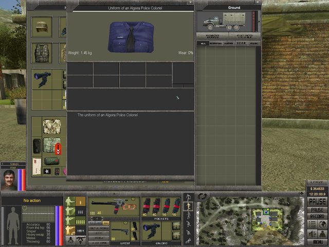Toggle five-round burst fire mode

coord(80,221)
